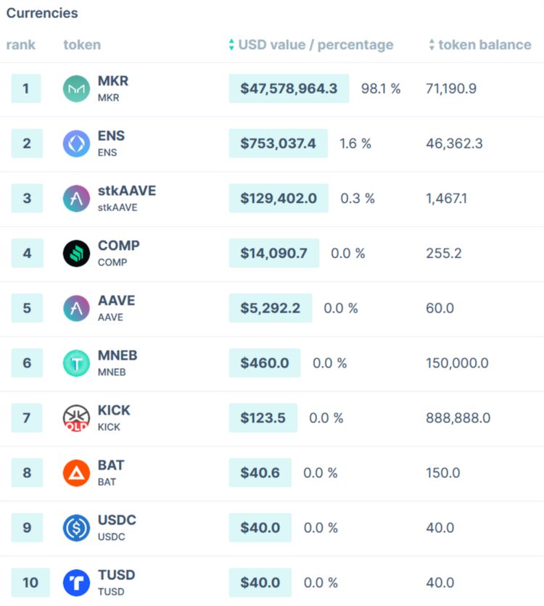
Task: Click the token column header
Action: 82,45
